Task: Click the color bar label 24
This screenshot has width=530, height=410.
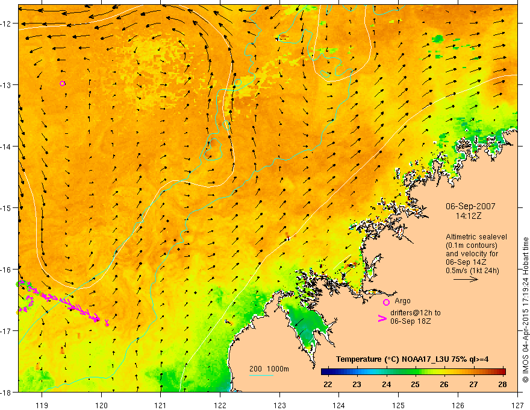Action: (386, 384)
